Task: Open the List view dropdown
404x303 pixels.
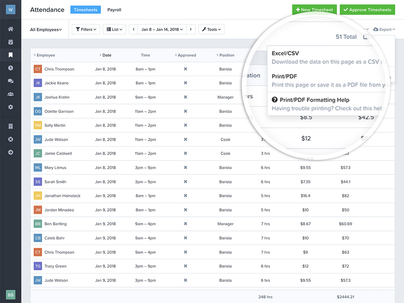Action: tap(114, 29)
